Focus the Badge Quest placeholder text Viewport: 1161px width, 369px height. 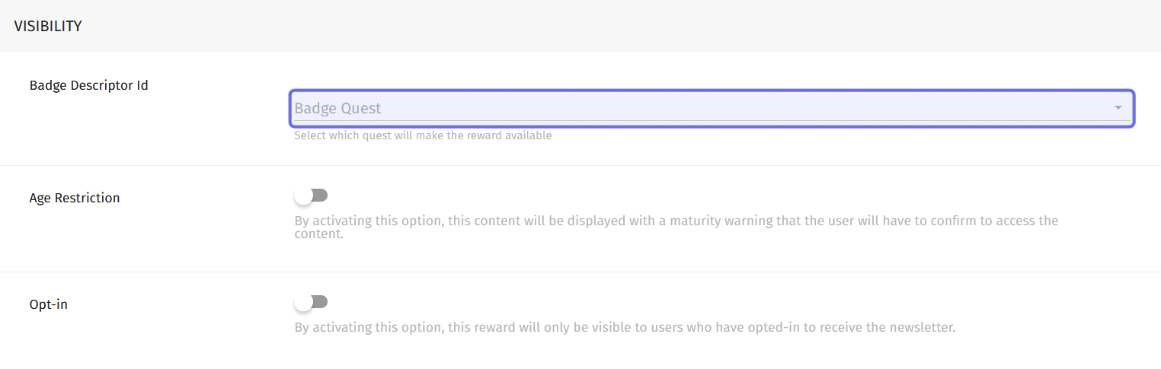(x=338, y=109)
